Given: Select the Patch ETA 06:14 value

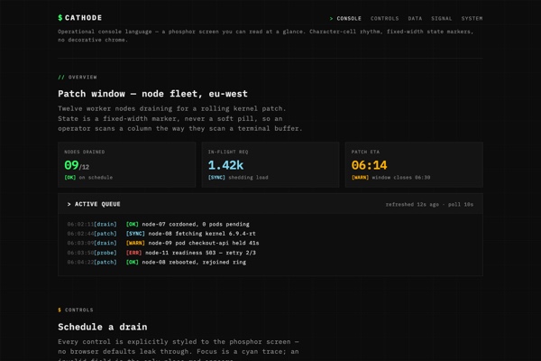Looking at the screenshot, I should [x=369, y=165].
